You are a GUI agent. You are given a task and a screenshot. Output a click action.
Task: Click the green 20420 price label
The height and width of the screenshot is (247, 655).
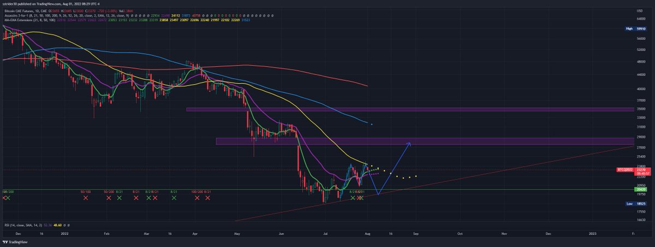pos(641,190)
